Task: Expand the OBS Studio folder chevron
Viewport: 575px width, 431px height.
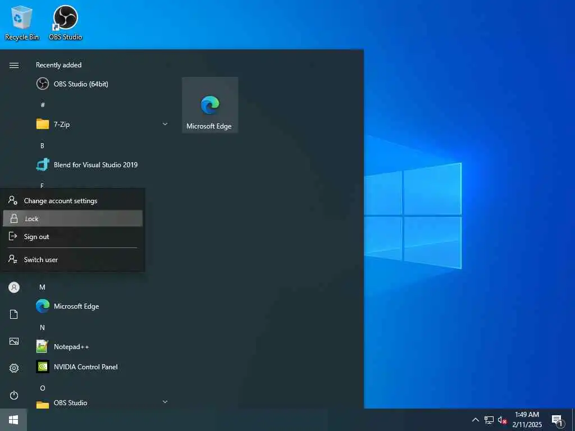Action: click(165, 402)
